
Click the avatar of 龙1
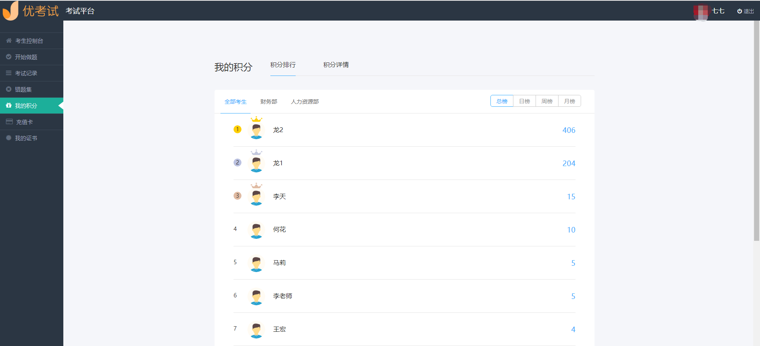[256, 164]
